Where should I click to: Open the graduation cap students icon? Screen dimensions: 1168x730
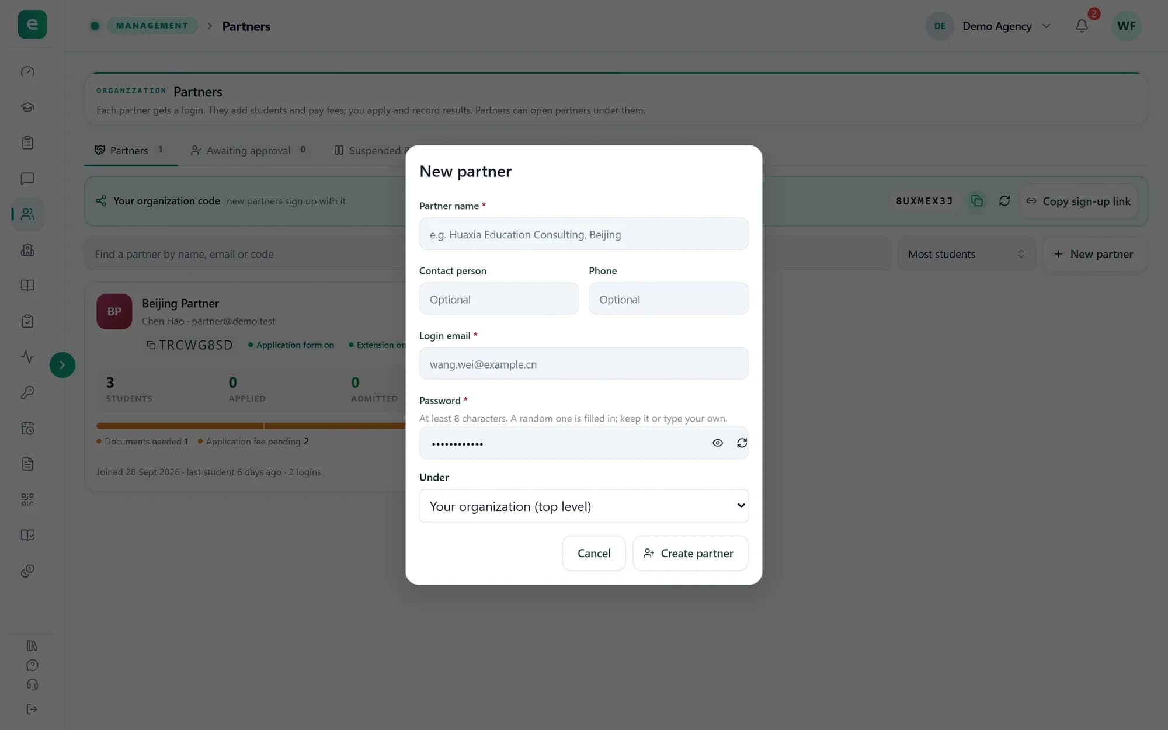tap(27, 107)
